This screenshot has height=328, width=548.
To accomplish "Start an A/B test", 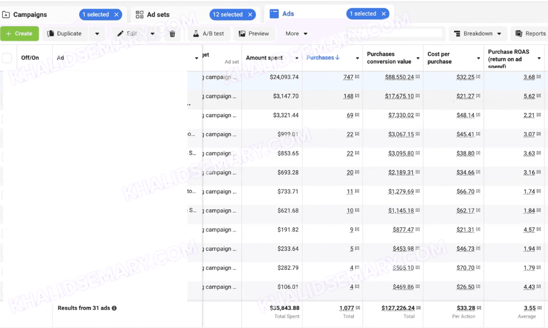I will pyautogui.click(x=209, y=34).
